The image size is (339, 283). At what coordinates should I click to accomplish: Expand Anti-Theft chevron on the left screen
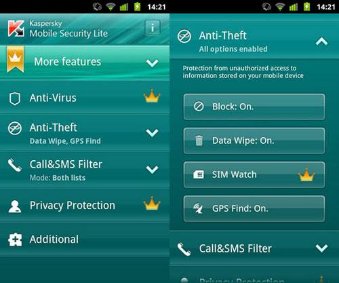tap(153, 133)
